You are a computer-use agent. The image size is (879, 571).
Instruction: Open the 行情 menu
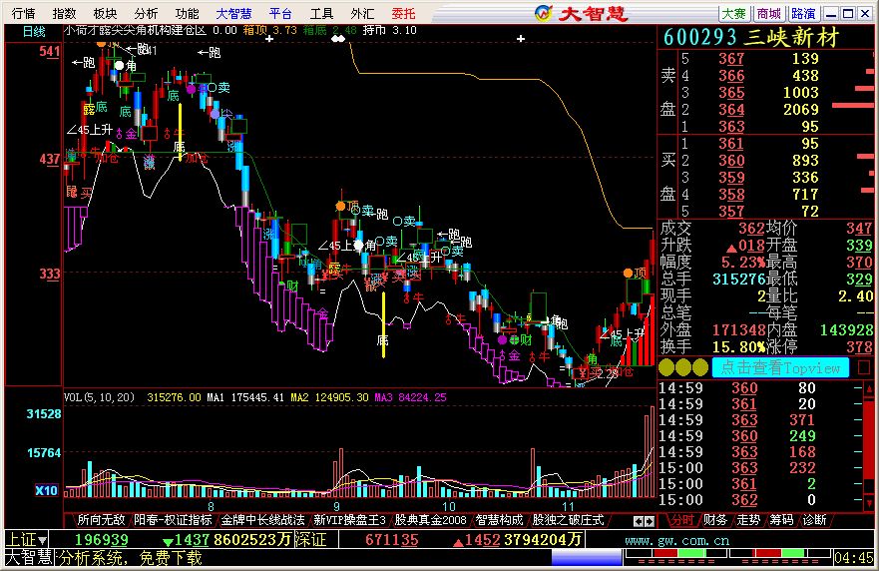pos(23,13)
